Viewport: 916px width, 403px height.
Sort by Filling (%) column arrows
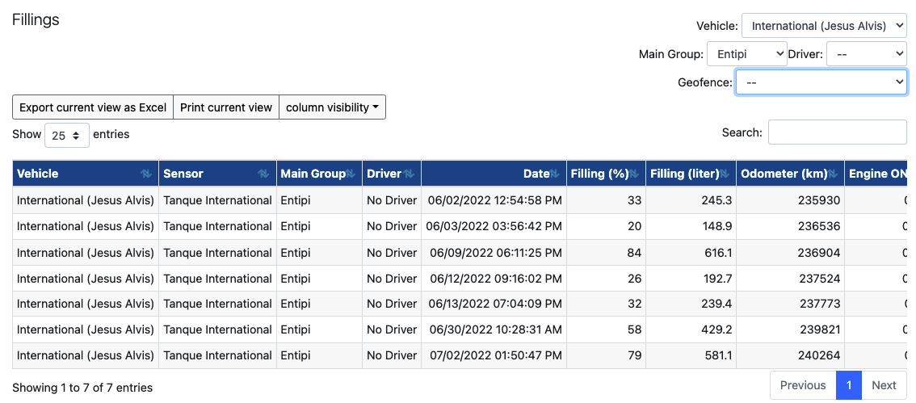click(x=634, y=174)
